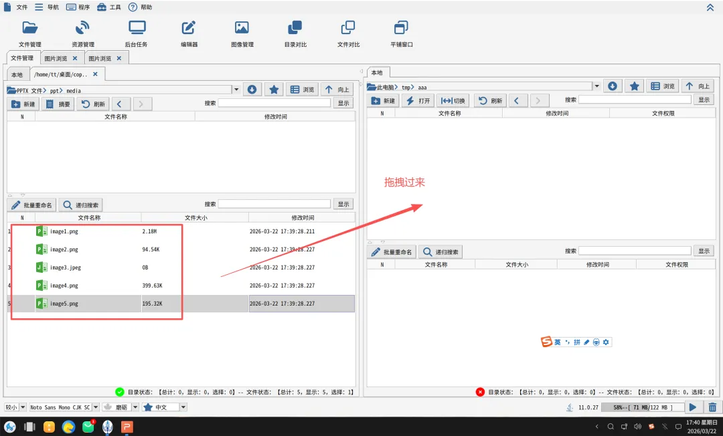723x436 pixels.
Task: Click the memory usage progress bar
Action: (643, 407)
